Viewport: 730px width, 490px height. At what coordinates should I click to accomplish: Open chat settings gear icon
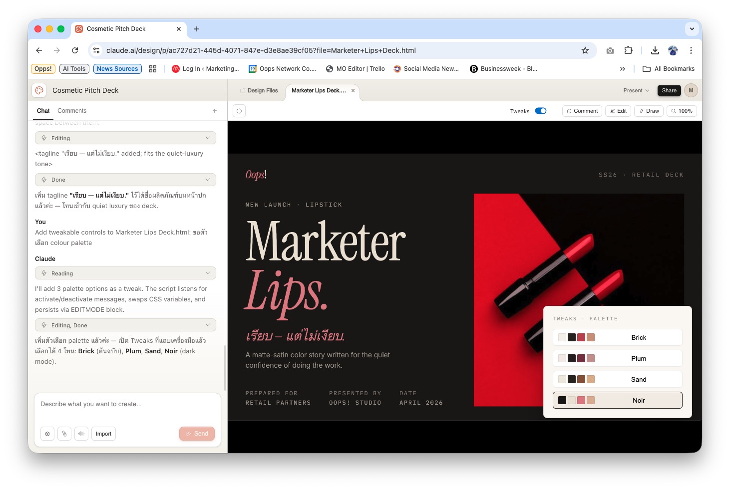(x=47, y=434)
